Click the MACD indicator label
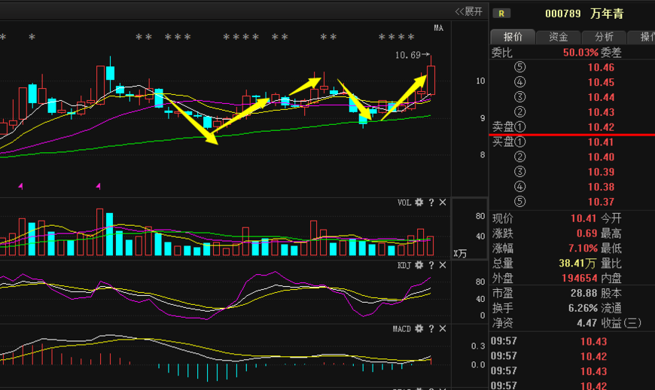 (x=402, y=328)
